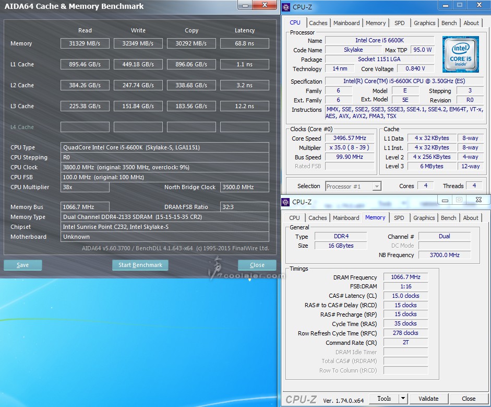Click memory Size 16 GBytes value
The width and height of the screenshot is (491, 407).
tap(341, 246)
